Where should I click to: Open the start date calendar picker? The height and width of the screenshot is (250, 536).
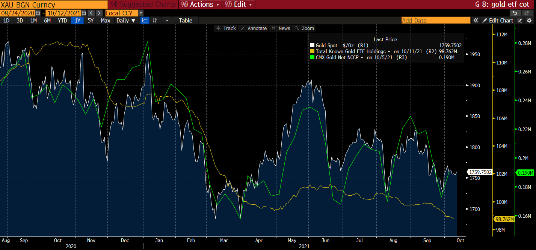[x=38, y=13]
